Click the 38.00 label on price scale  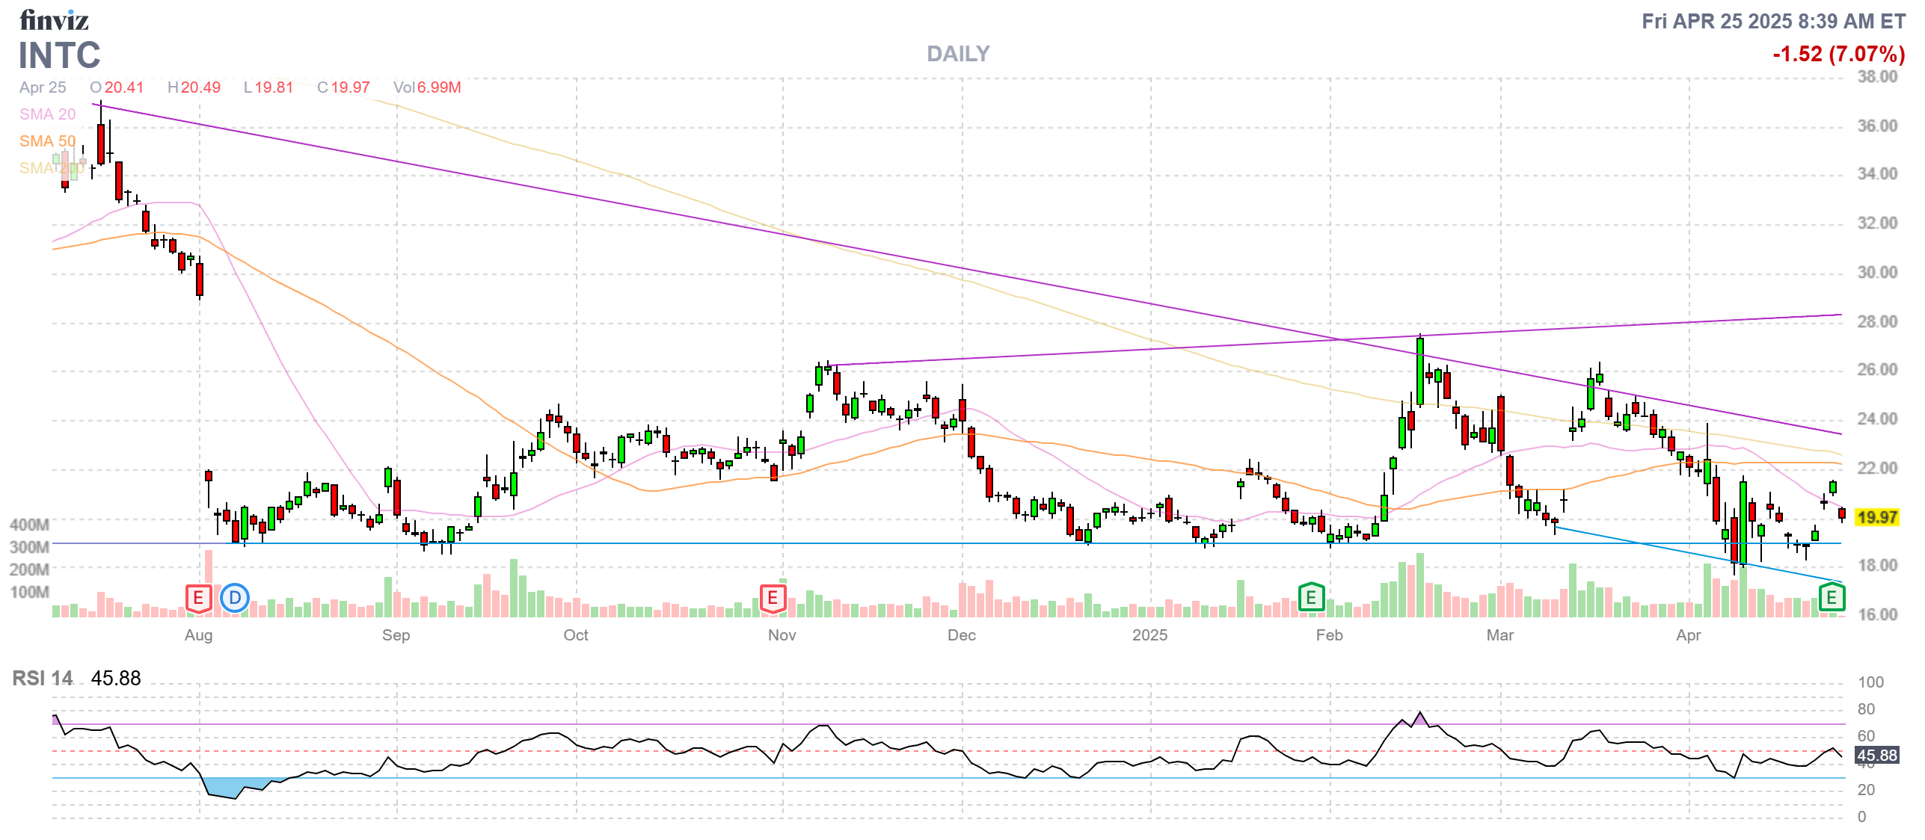pos(1877,77)
